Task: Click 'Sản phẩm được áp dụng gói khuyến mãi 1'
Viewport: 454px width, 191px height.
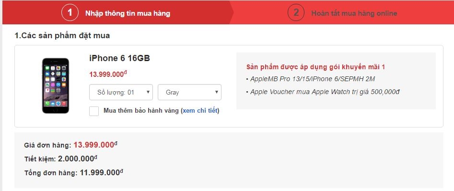Action: 315,67
